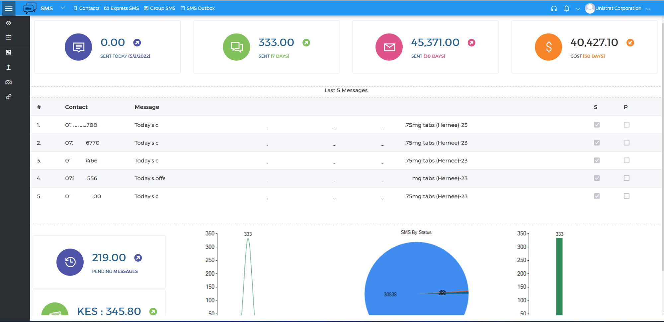The image size is (664, 322).
Task: Toggle the S checkbox in row 4
Action: pos(597,178)
